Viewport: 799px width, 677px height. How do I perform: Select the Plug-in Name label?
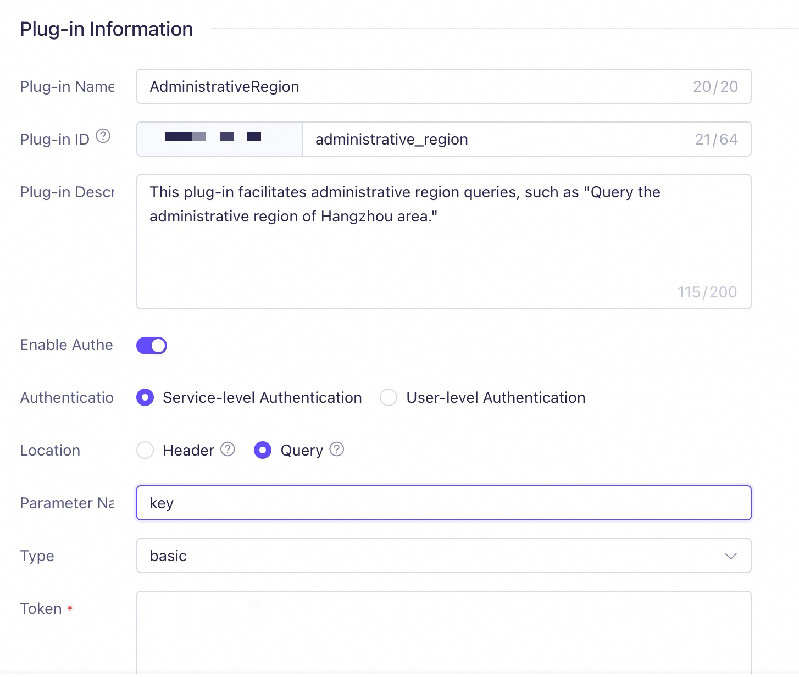pos(67,86)
